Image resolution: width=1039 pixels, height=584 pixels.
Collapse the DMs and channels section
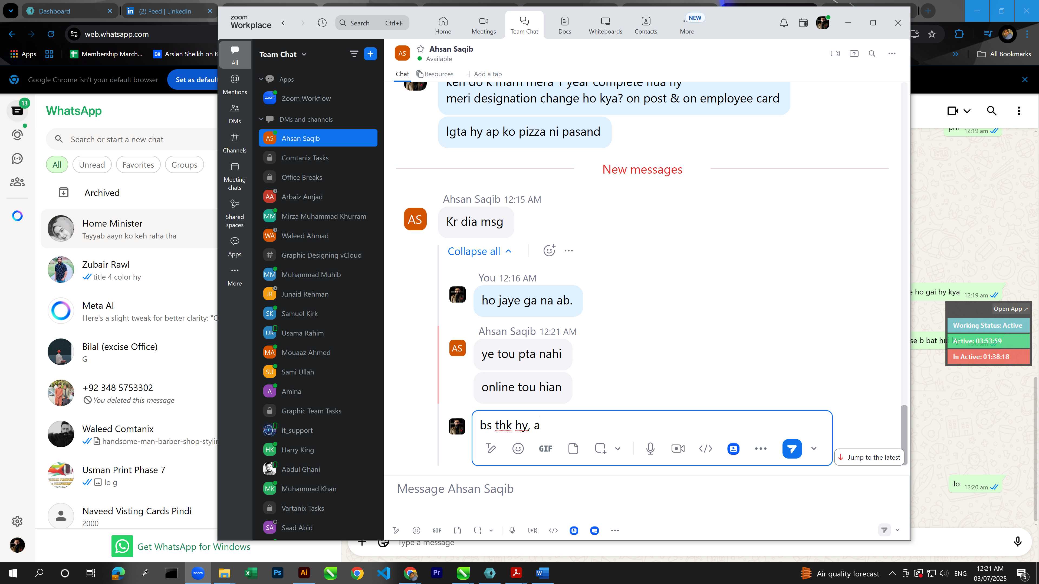pos(261,119)
